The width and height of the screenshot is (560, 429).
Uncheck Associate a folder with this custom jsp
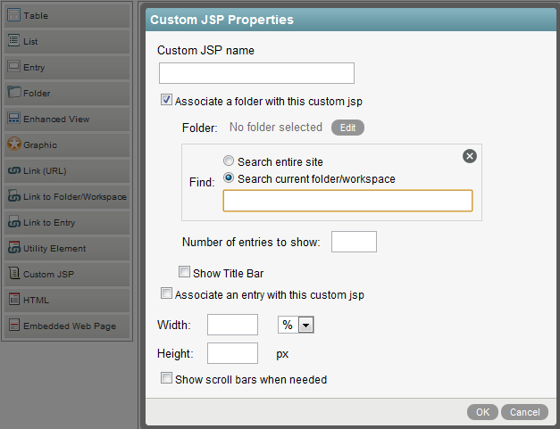(167, 101)
